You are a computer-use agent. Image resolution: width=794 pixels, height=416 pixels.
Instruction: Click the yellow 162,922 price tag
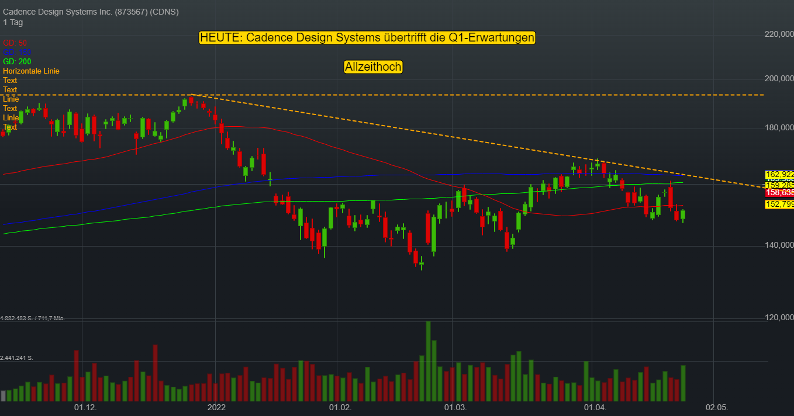(779, 174)
